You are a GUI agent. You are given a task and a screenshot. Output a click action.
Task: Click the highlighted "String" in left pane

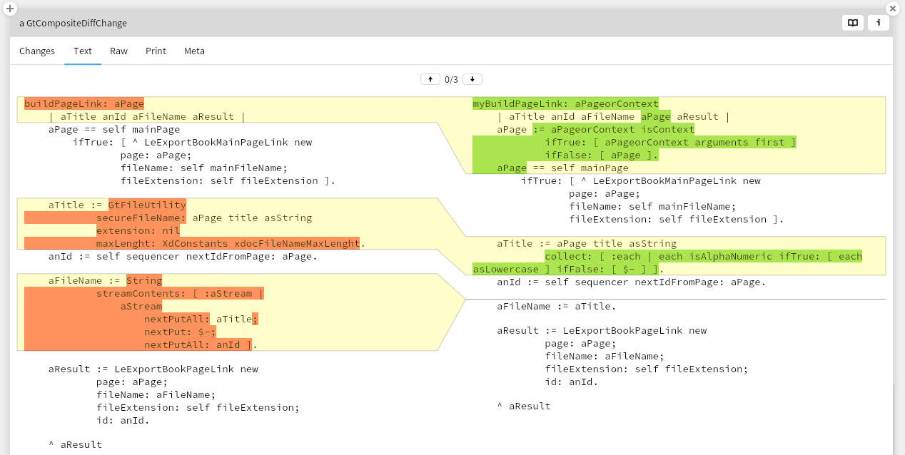144,280
